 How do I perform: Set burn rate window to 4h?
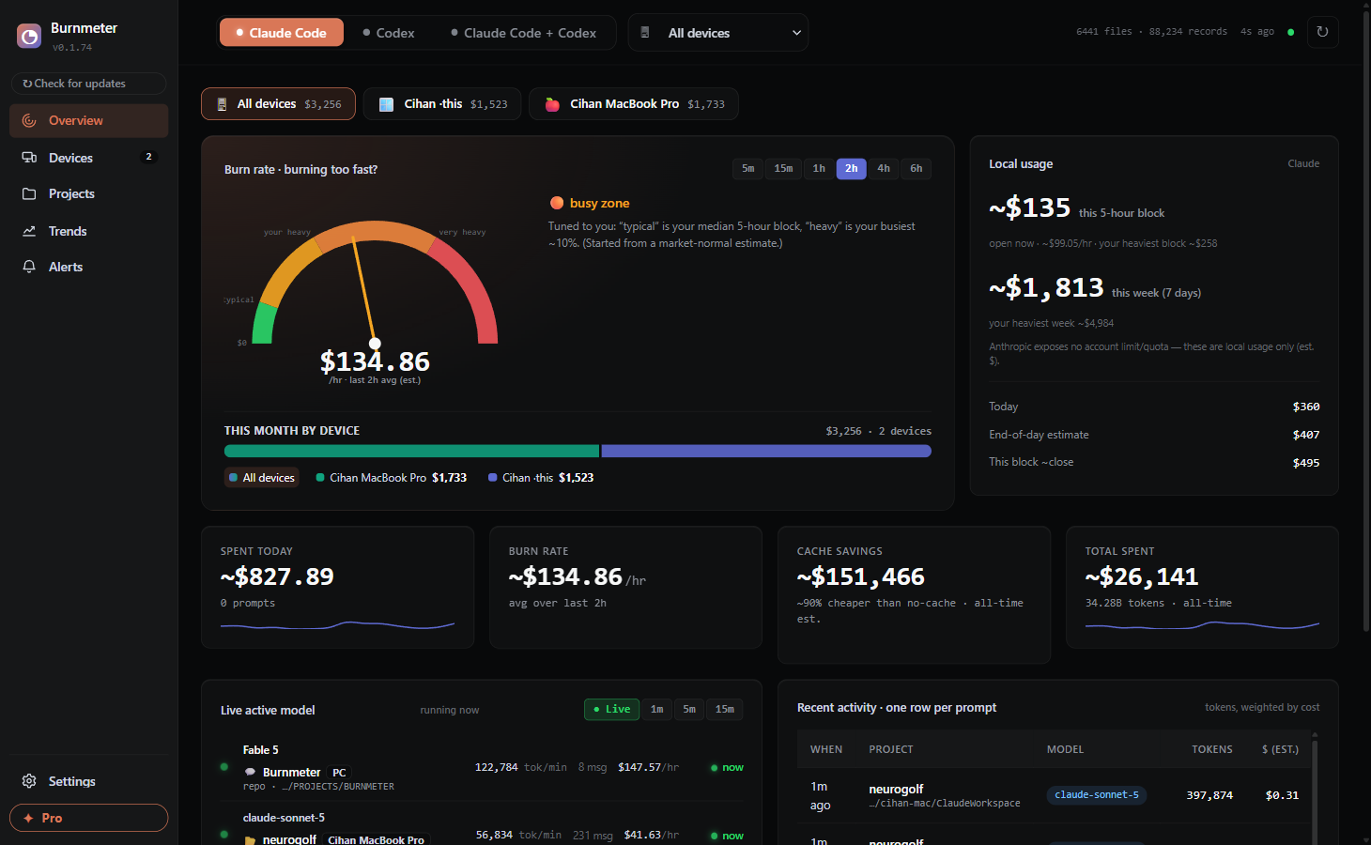(884, 168)
